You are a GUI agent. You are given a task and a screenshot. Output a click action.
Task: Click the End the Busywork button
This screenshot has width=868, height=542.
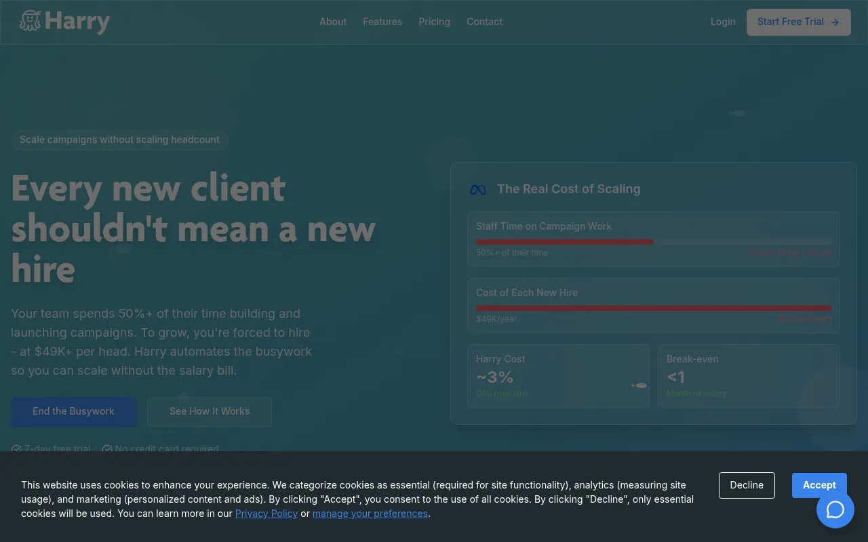(x=74, y=411)
